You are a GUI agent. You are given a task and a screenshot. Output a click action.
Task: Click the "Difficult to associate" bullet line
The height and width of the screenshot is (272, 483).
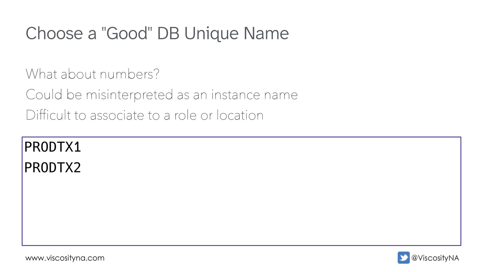pyautogui.click(x=145, y=115)
